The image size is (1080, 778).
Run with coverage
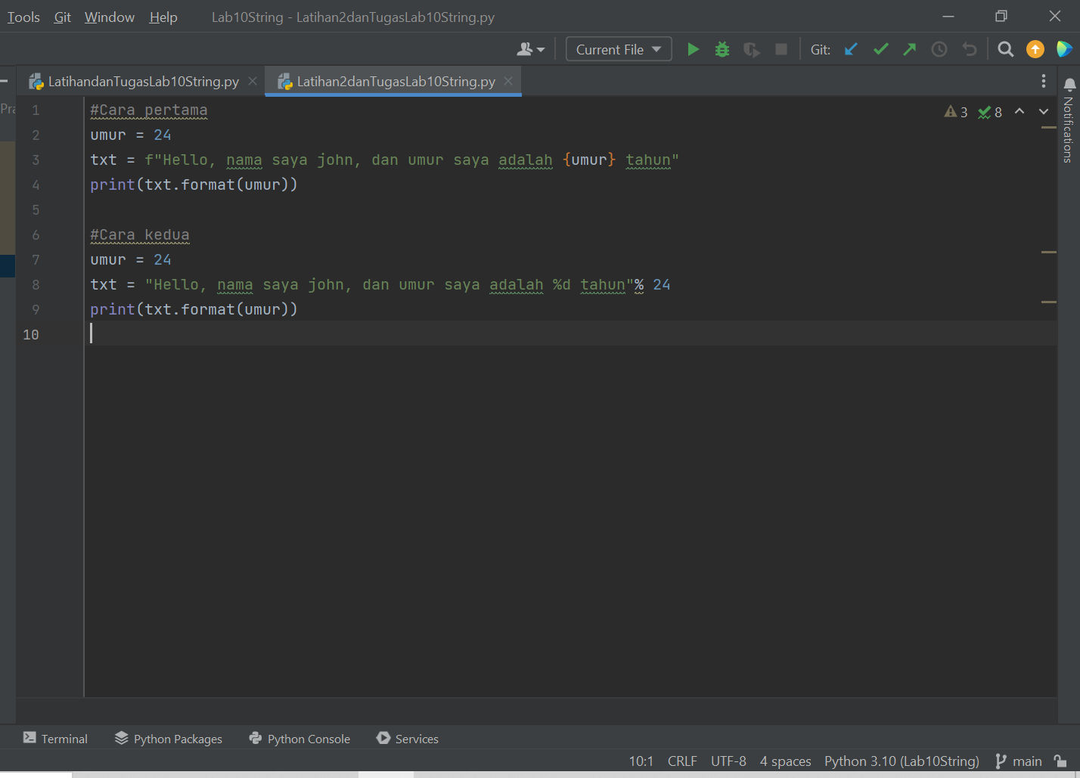(750, 48)
